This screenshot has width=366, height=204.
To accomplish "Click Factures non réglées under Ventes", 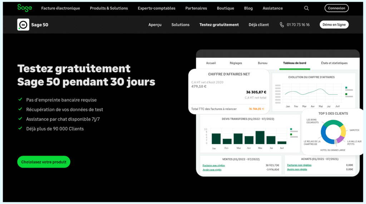I will pos(214,165).
